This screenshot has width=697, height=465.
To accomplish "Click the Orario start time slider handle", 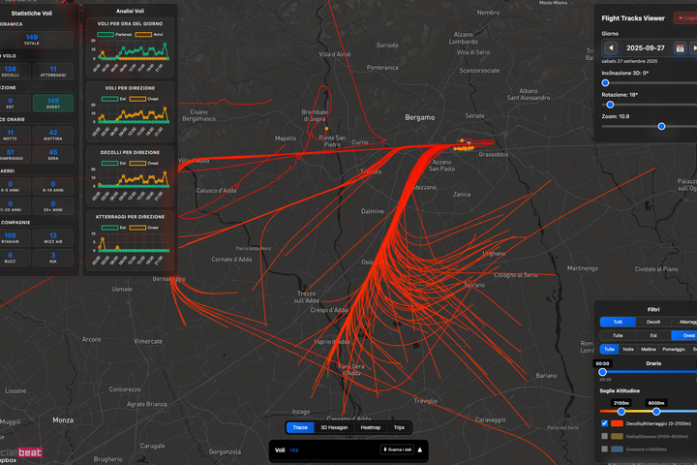I will [x=602, y=372].
